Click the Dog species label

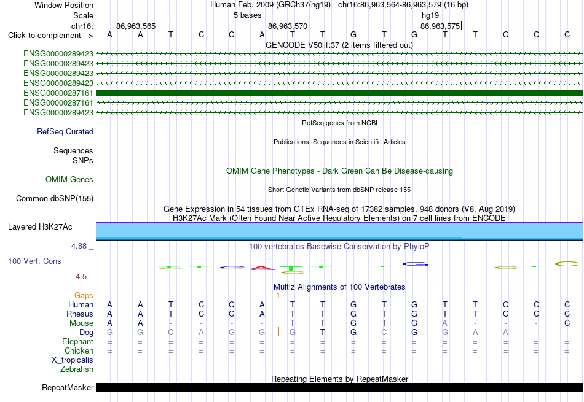pyautogui.click(x=87, y=333)
